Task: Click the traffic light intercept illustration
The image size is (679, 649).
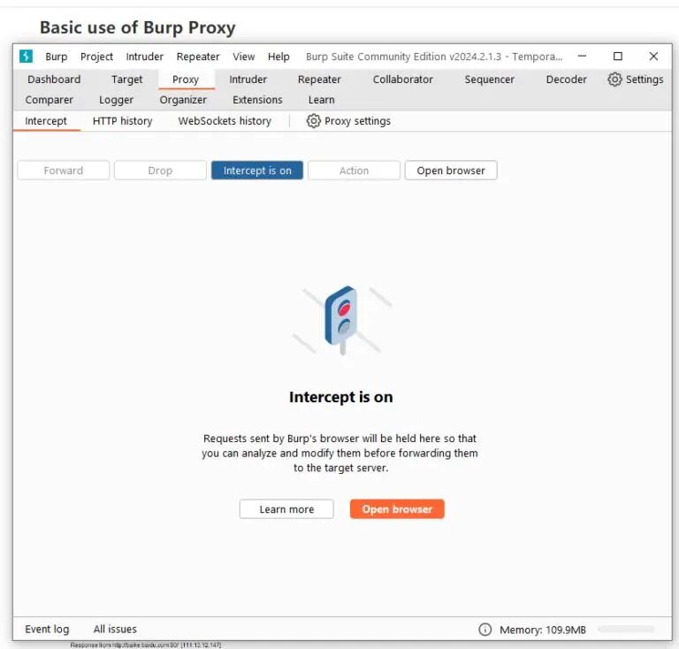Action: click(341, 319)
